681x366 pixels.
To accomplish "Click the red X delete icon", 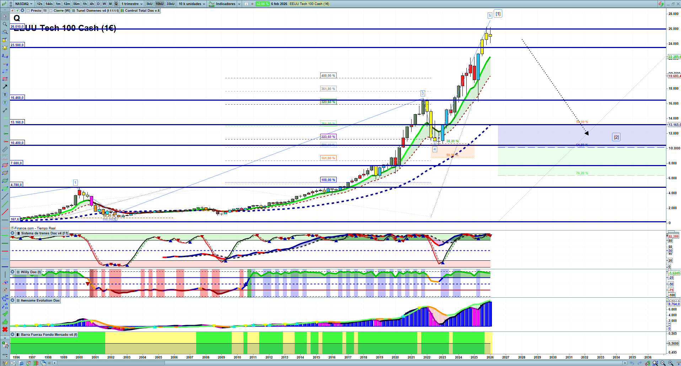I will pyautogui.click(x=5, y=329).
